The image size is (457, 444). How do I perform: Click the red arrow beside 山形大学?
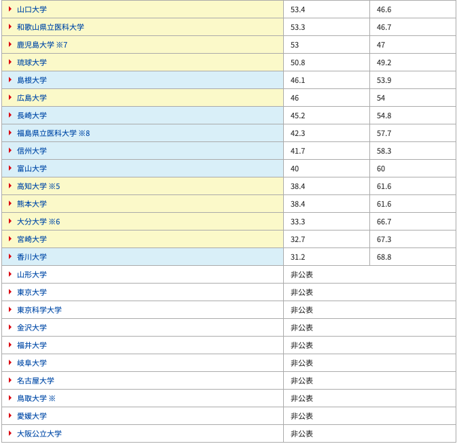[x=10, y=274]
